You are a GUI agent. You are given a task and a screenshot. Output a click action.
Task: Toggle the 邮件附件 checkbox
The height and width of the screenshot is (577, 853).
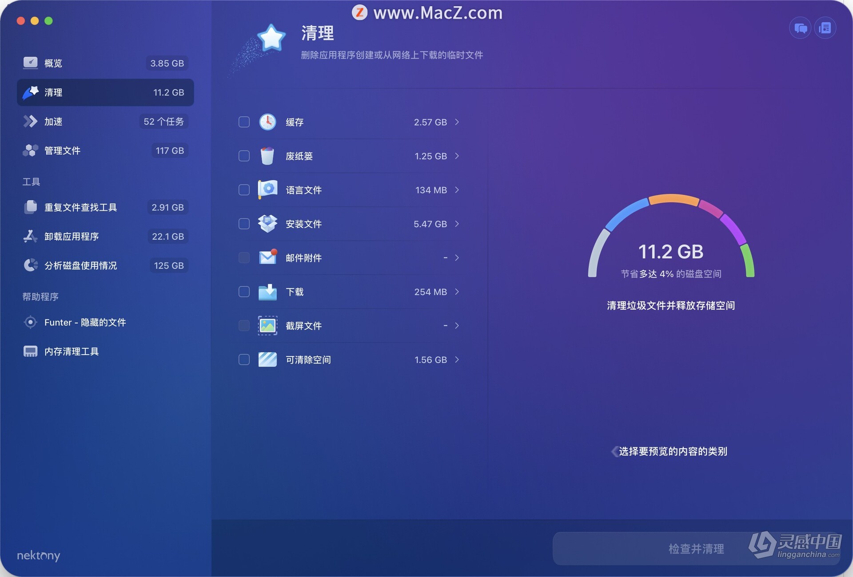[244, 257]
